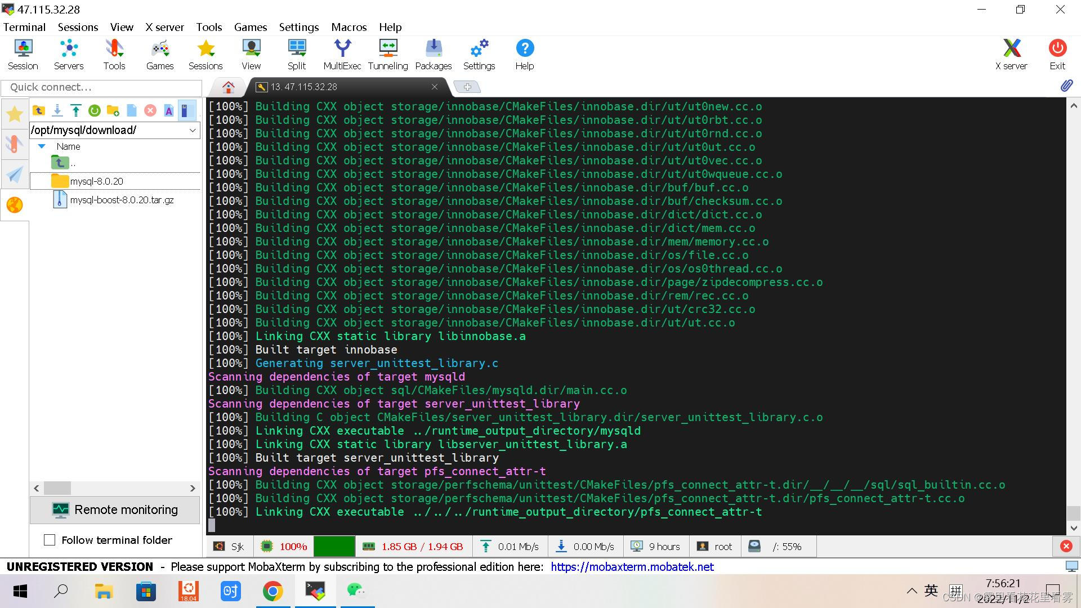Open the Settings menu in menu bar
This screenshot has height=608, width=1081.
click(x=299, y=27)
